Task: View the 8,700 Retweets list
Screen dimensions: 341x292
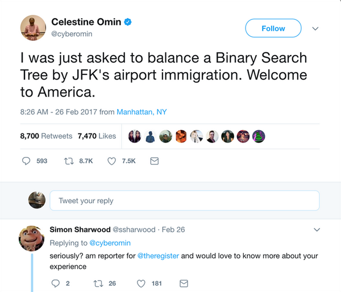Action: click(x=46, y=136)
